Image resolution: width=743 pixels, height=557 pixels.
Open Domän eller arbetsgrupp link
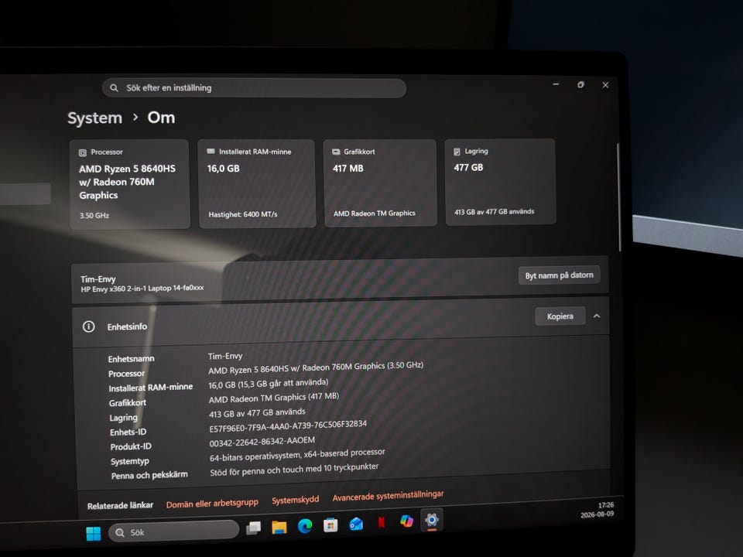(212, 503)
